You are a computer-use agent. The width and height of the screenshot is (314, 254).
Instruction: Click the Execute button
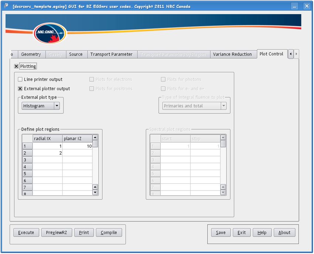(x=26, y=233)
